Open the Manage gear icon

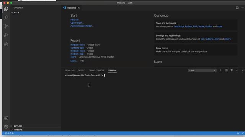6,127
